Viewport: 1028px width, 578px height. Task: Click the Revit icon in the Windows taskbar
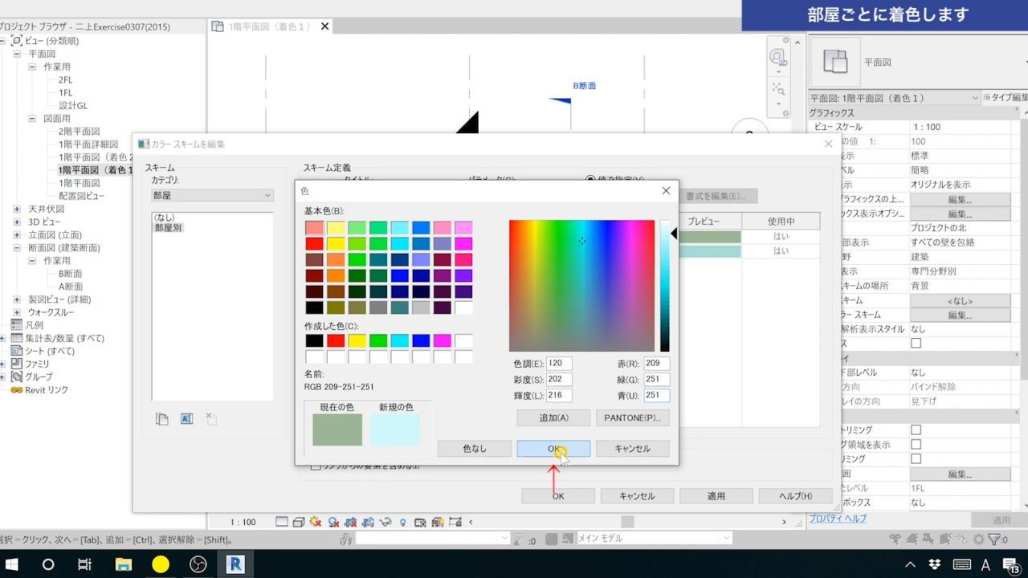point(235,565)
